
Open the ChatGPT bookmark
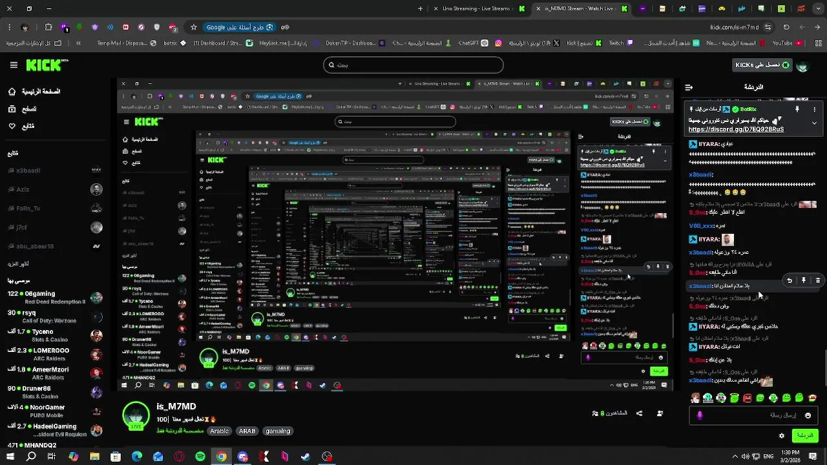[474, 43]
